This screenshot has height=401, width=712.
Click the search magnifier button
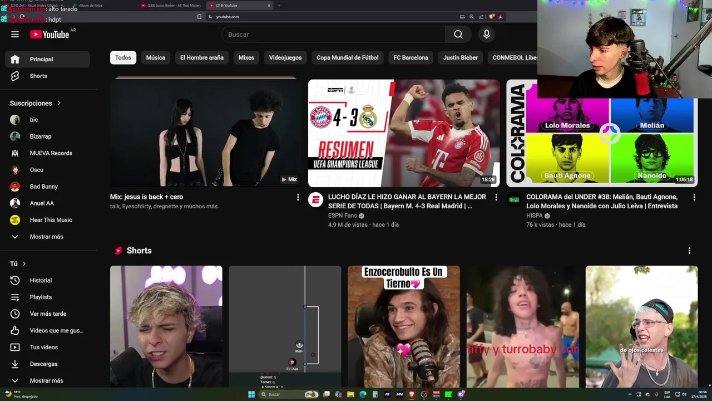(x=458, y=35)
